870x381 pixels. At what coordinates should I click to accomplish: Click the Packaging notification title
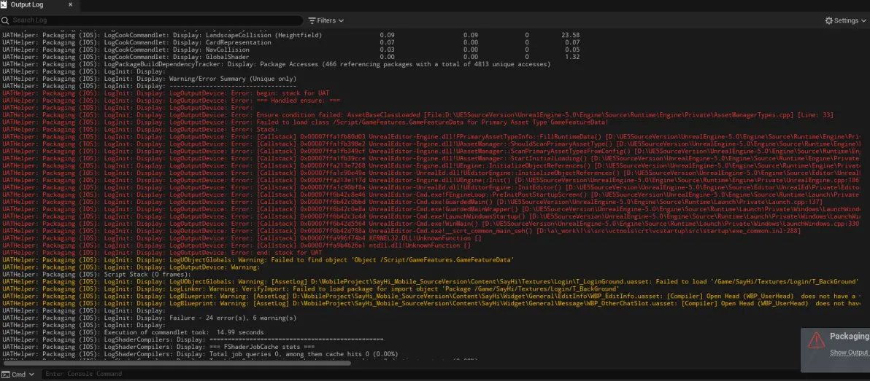click(849, 337)
